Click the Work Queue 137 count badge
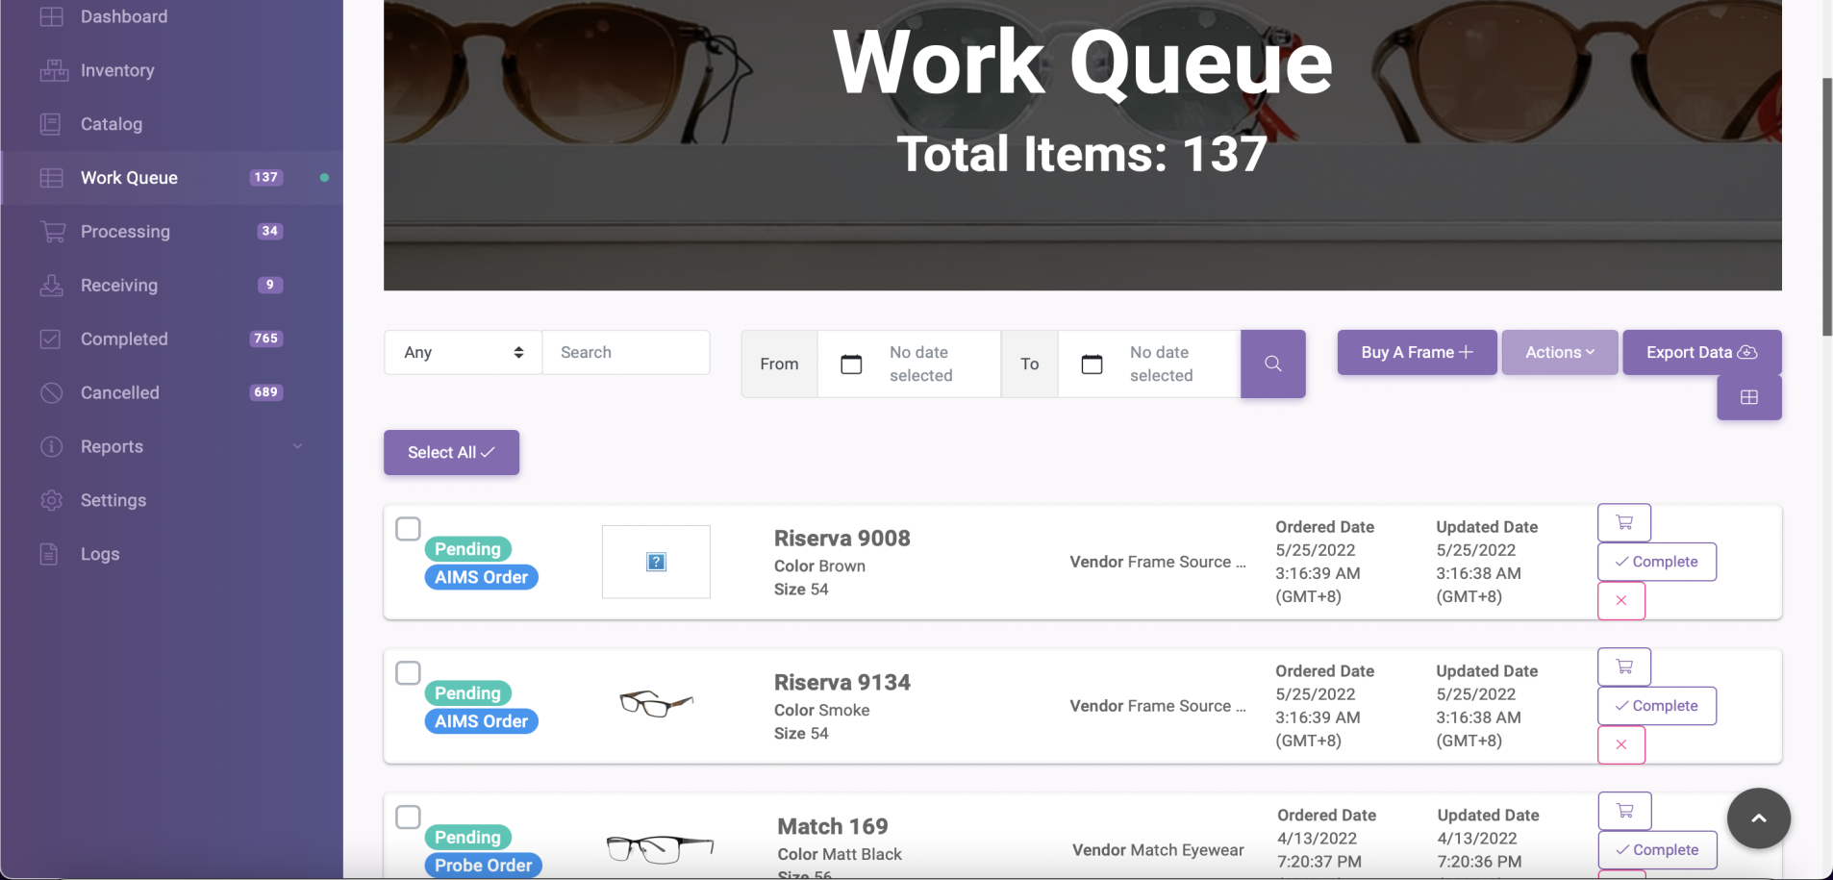This screenshot has width=1833, height=880. tap(266, 177)
